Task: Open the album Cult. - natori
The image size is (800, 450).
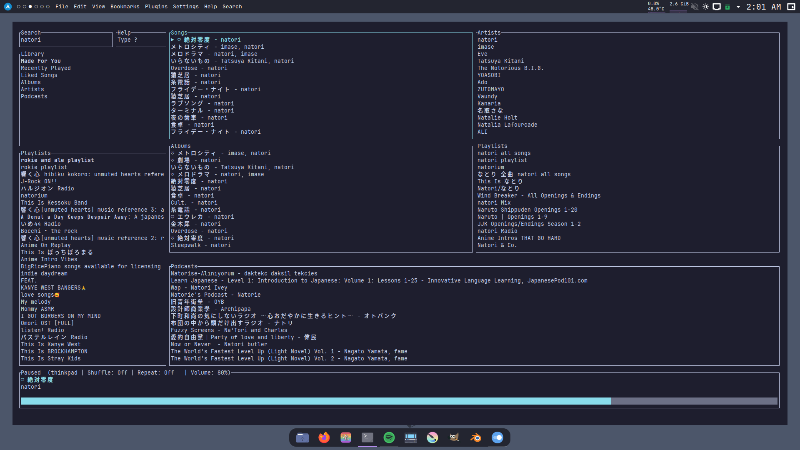Action: pyautogui.click(x=194, y=203)
